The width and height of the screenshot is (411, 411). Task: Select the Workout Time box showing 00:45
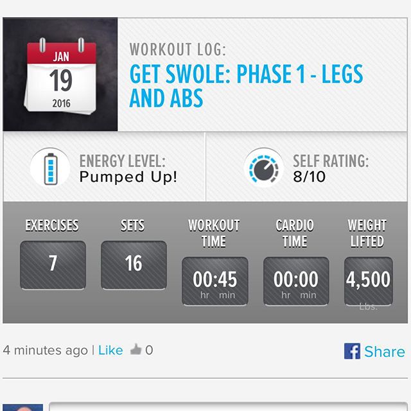point(215,281)
